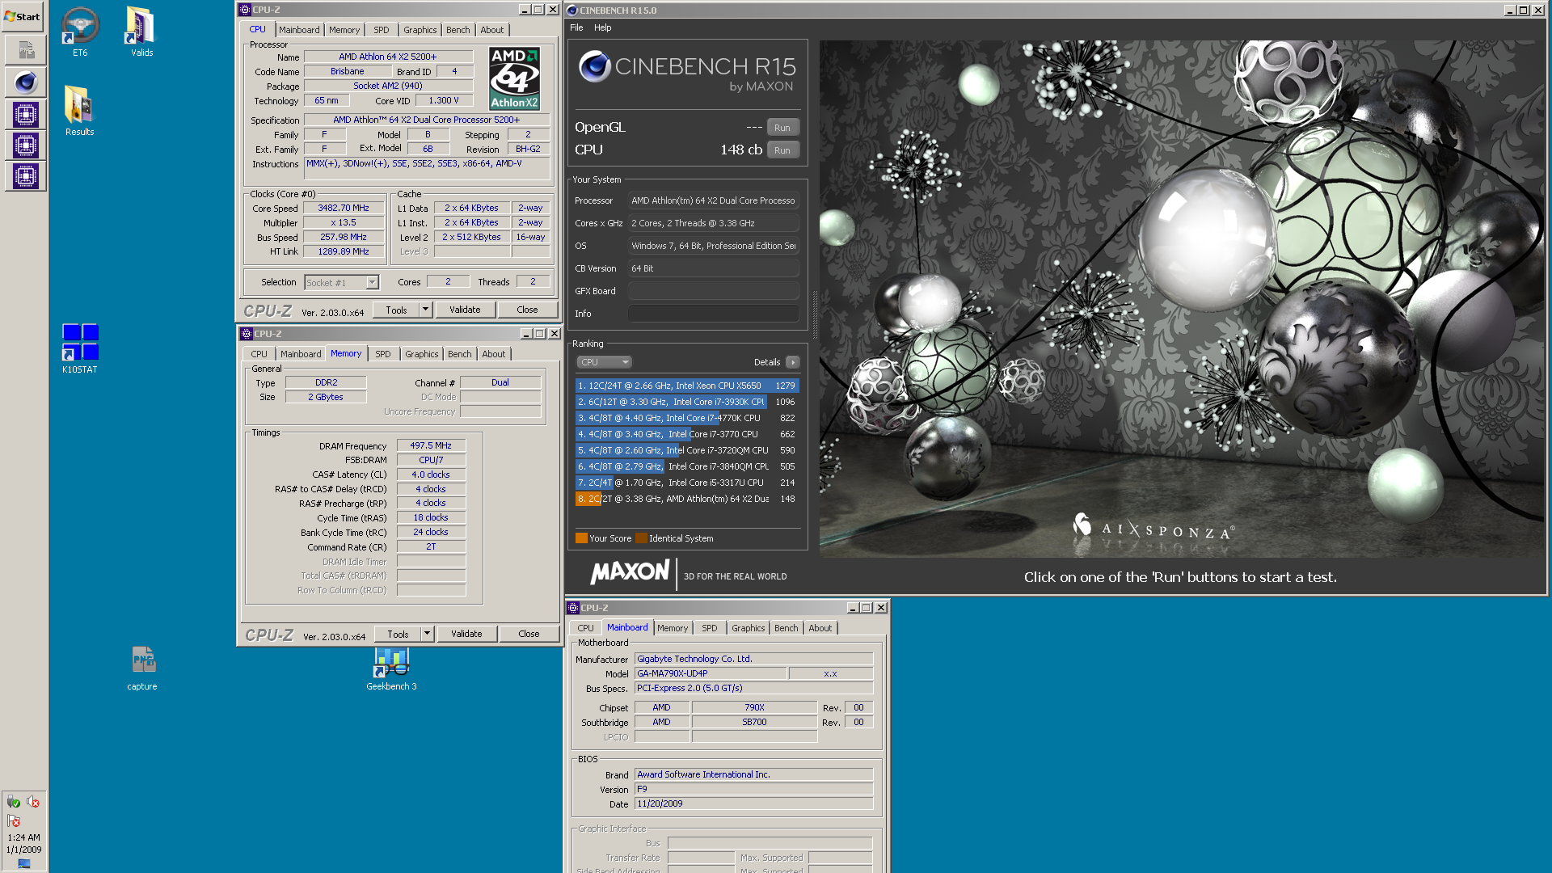The image size is (1552, 873).
Task: Run the OpenGL benchmark
Action: (782, 128)
